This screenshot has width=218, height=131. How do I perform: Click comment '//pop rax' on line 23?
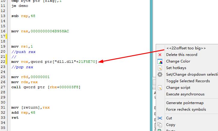pyautogui.click(x=22, y=67)
